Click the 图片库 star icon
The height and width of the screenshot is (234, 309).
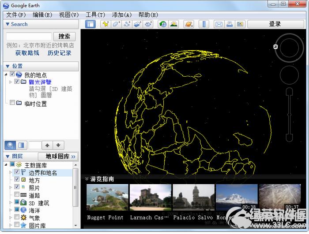(x=23, y=225)
